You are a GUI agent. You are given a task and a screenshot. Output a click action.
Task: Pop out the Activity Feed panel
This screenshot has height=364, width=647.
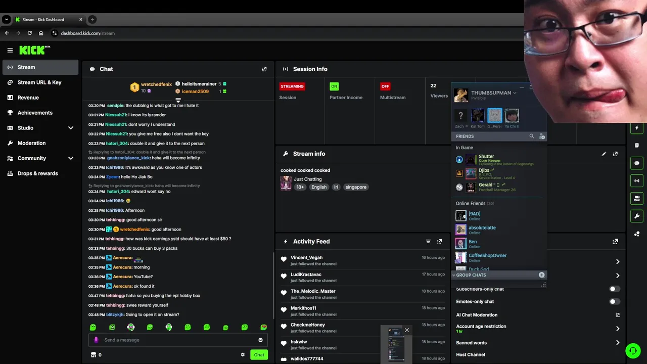point(439,242)
